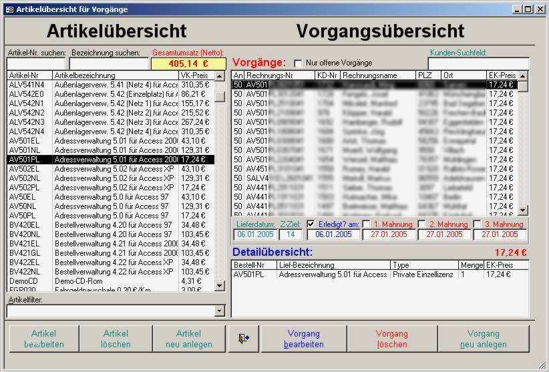Image resolution: width=549 pixels, height=372 pixels.
Task: Click the Lieferdatum field 06.01.2005
Action: pyautogui.click(x=255, y=234)
